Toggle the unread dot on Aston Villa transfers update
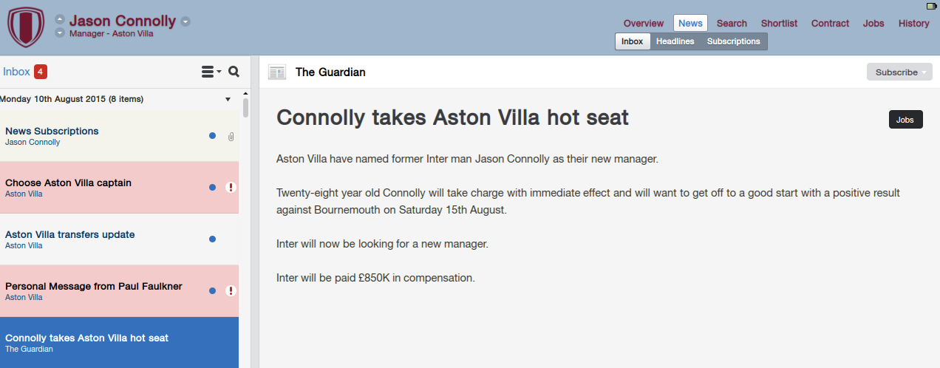This screenshot has width=940, height=368. 212,239
